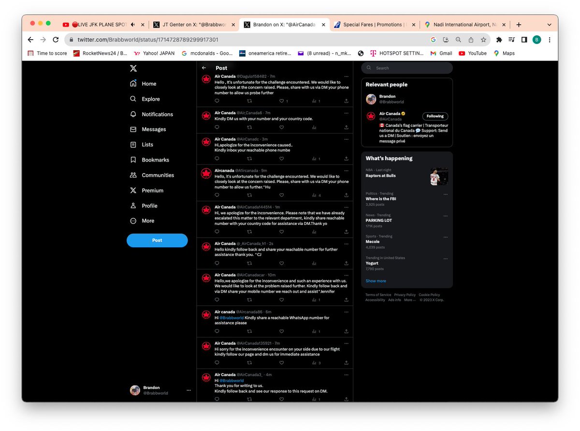Click Show more under trends
This screenshot has width=580, height=431.
[x=376, y=281]
